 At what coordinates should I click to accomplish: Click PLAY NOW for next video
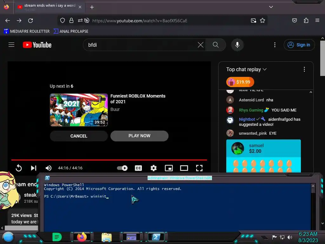click(140, 136)
